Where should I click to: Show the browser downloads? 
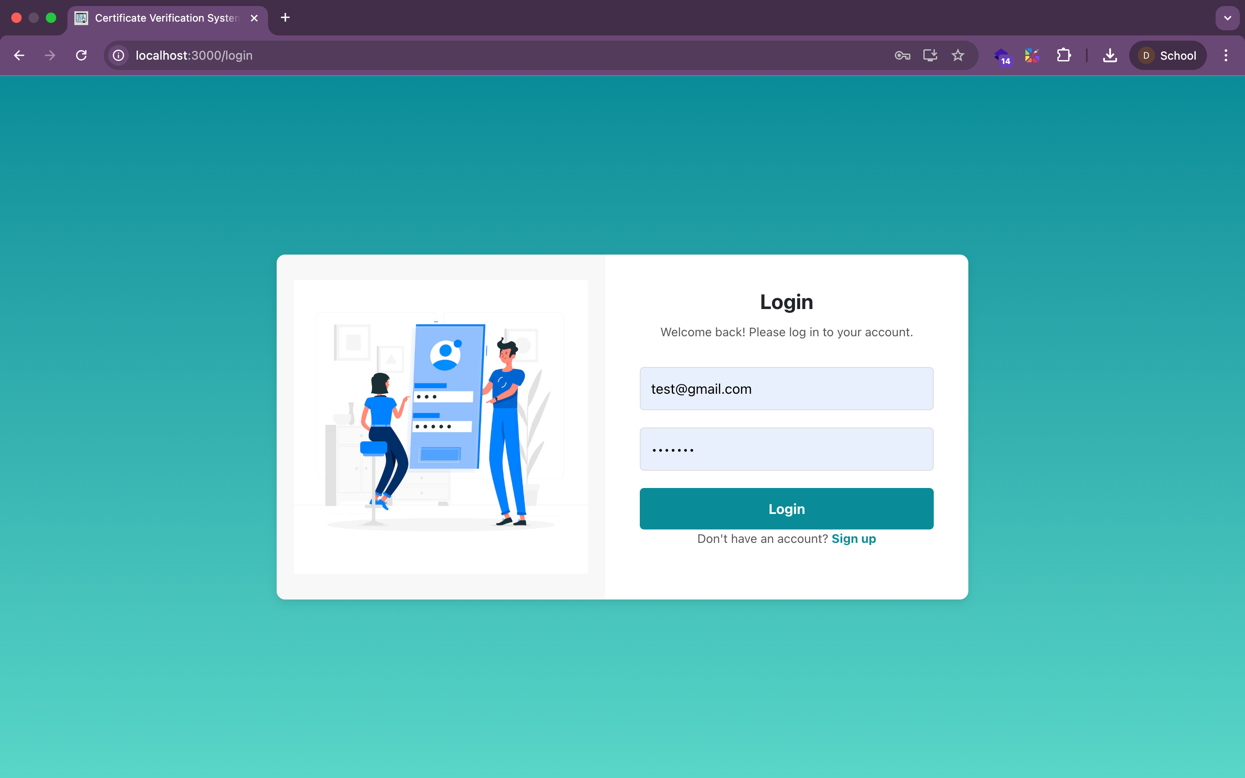click(1110, 55)
